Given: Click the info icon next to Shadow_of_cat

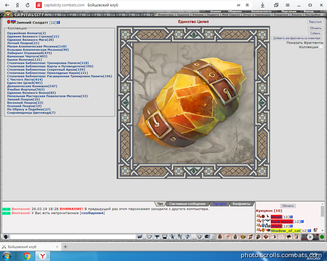Looking at the screenshot, I should (x=310, y=231).
